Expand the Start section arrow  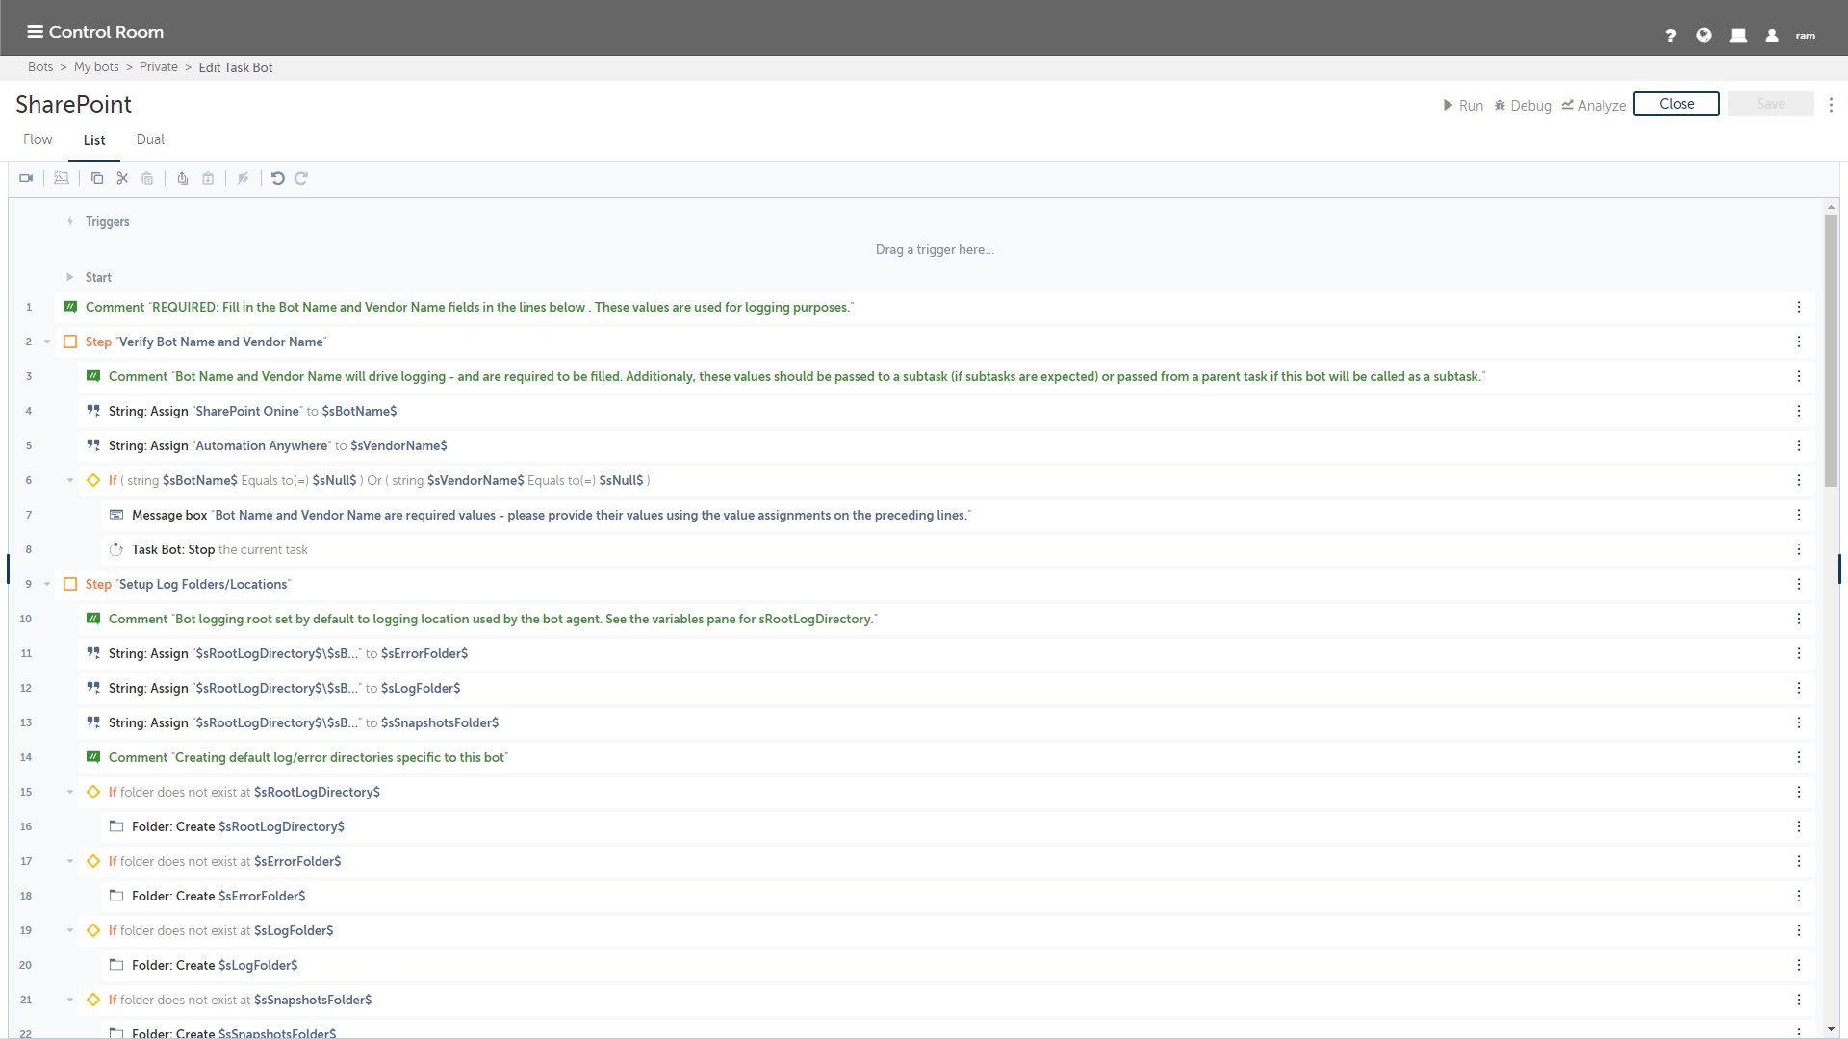(69, 277)
